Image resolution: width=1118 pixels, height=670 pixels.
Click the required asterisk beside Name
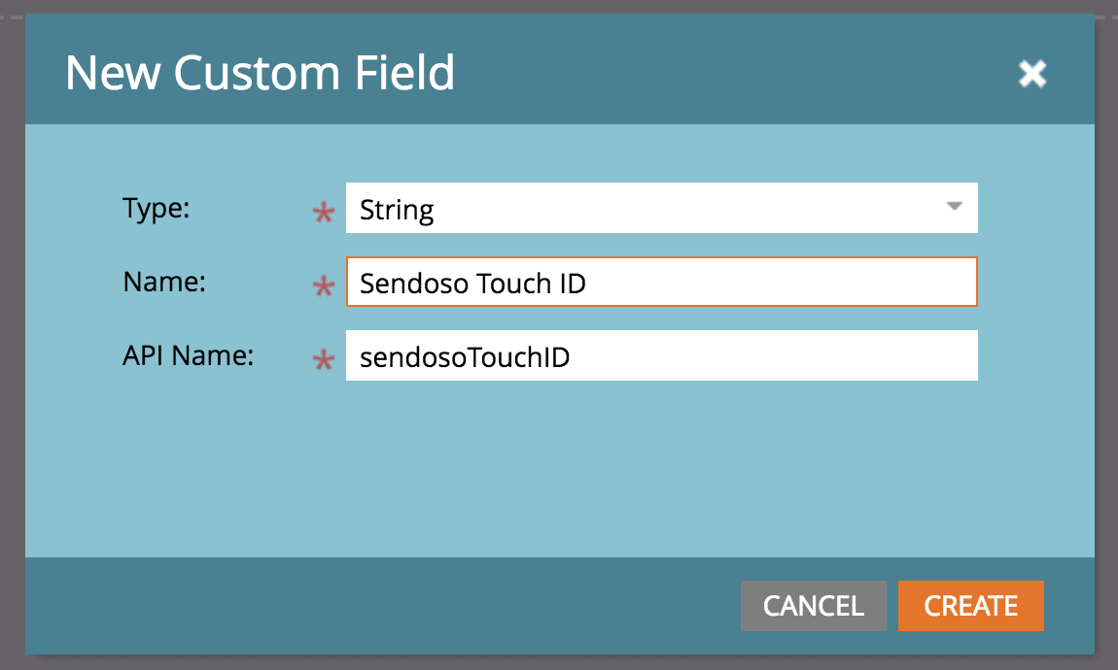tap(324, 285)
